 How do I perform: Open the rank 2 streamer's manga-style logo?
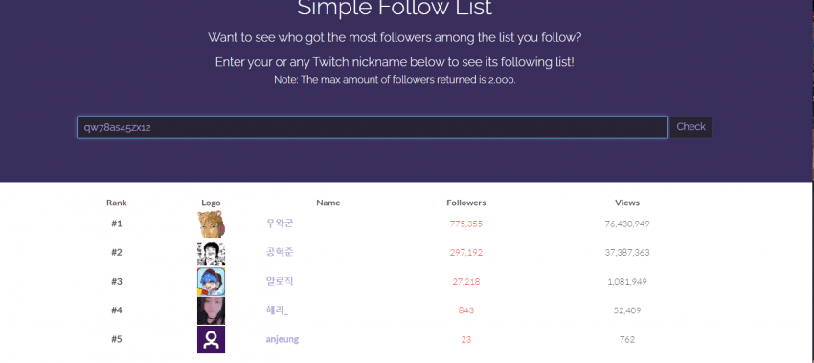211,253
